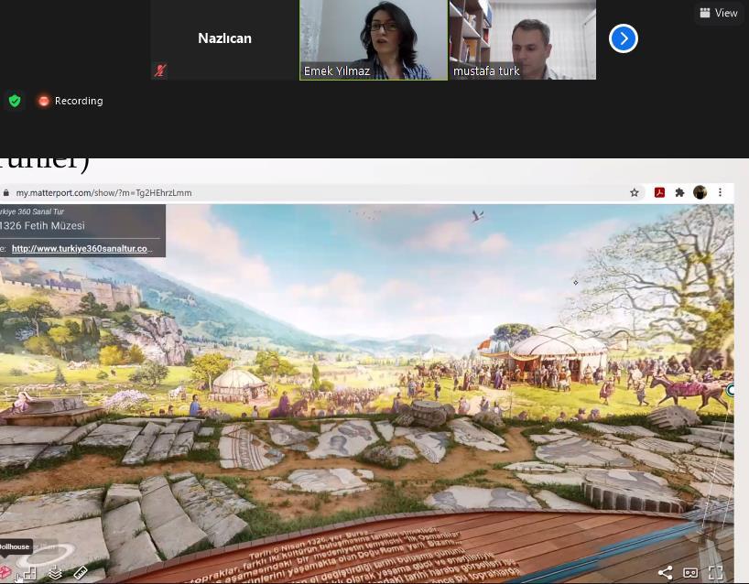Toggle fullscreen in Matterport viewer
Screen dimensions: 749x584
pyautogui.click(x=715, y=572)
